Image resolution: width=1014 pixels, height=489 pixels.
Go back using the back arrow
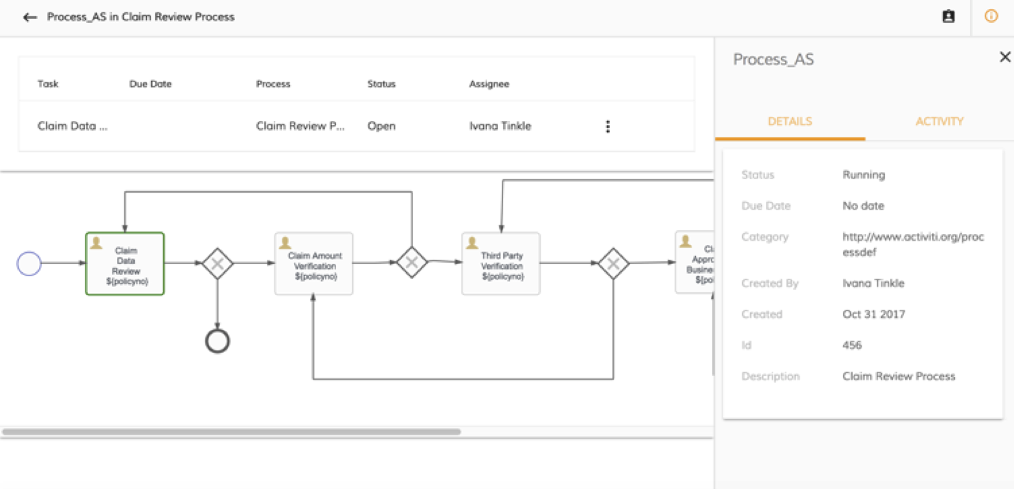click(x=29, y=17)
